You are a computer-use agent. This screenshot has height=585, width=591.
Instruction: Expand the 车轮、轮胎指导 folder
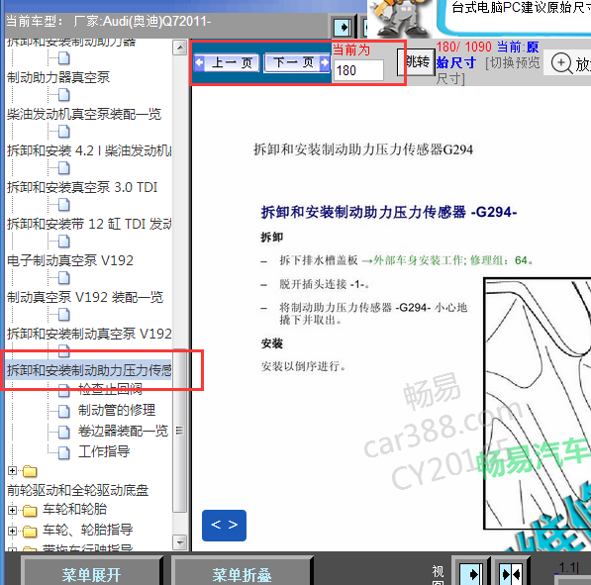[x=12, y=531]
